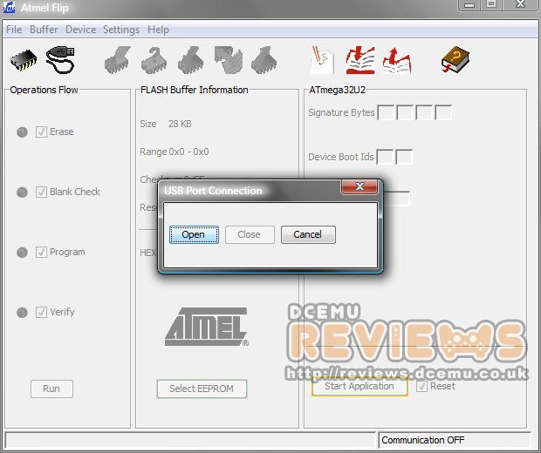Click the Run button
This screenshot has height=453, width=541.
click(x=51, y=389)
